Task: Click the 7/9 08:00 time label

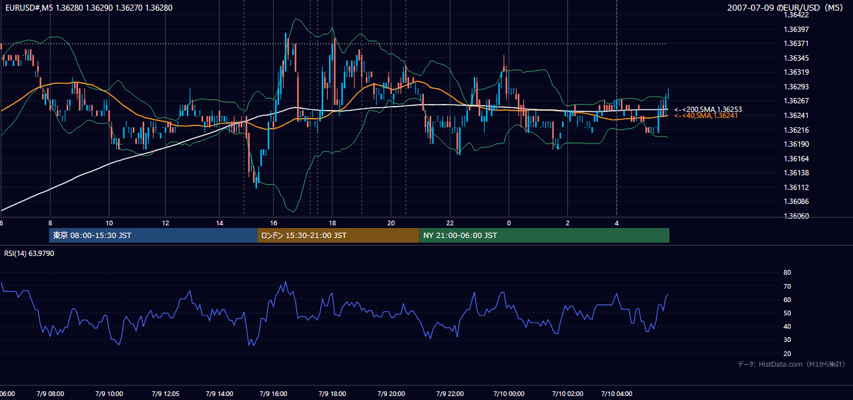Action: (51, 394)
